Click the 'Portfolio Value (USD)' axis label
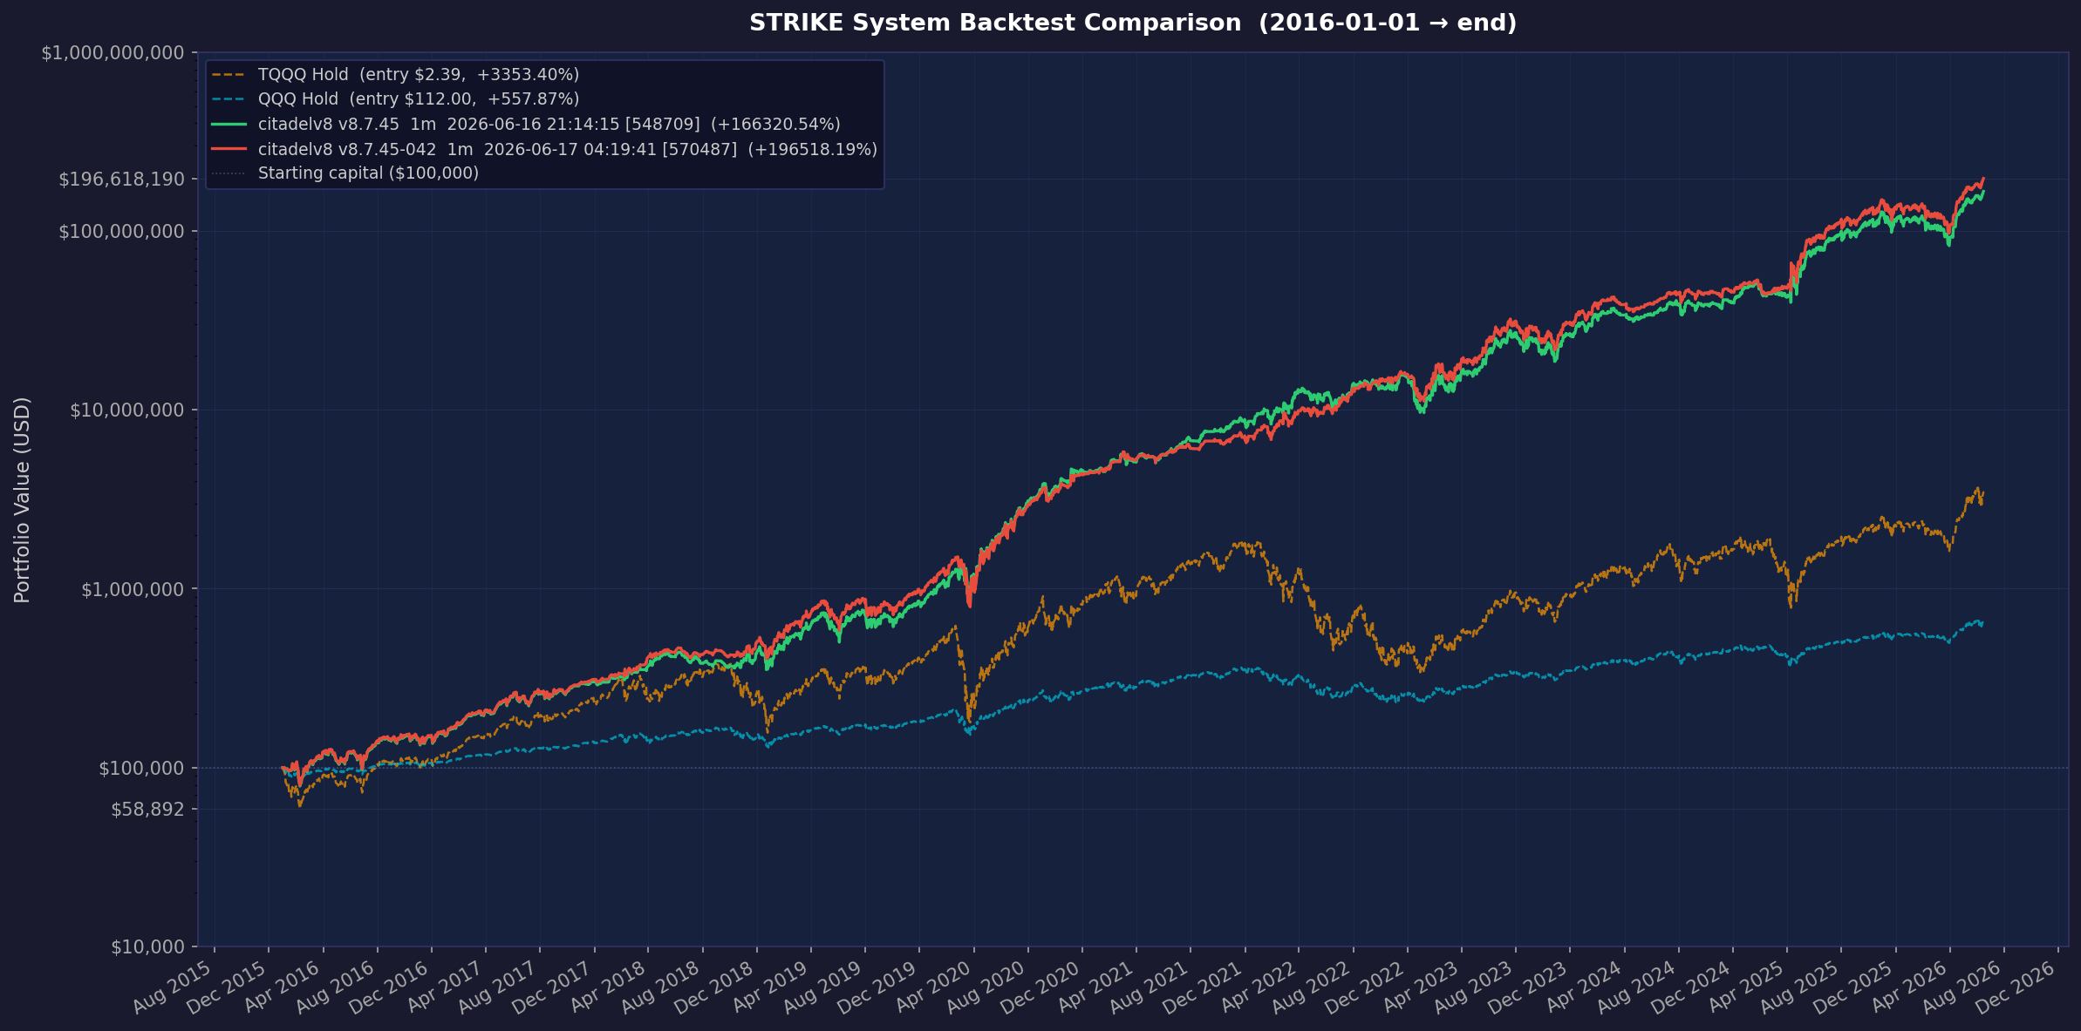 pyautogui.click(x=22, y=499)
